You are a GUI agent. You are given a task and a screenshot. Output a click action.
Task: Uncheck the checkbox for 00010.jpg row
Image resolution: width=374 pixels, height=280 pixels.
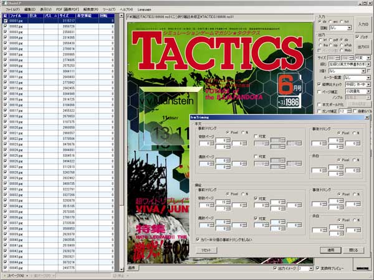[x=5, y=71]
